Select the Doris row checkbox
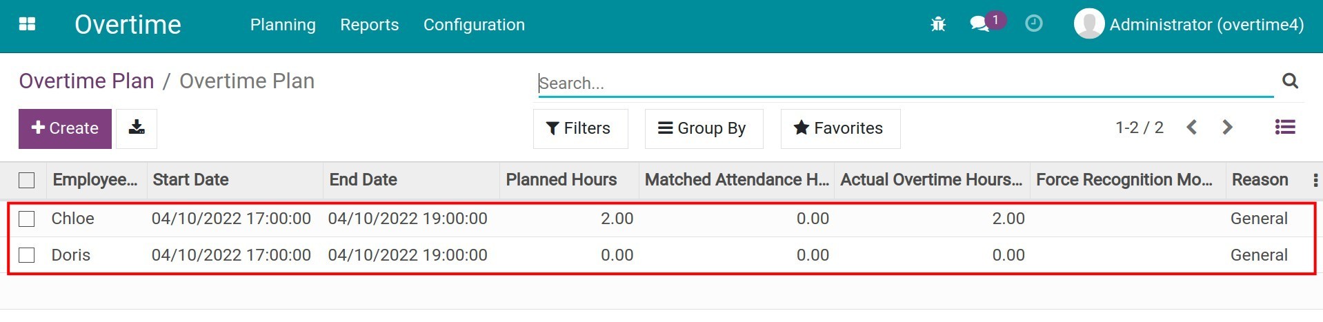Screen dimensions: 1323x322 coord(27,255)
